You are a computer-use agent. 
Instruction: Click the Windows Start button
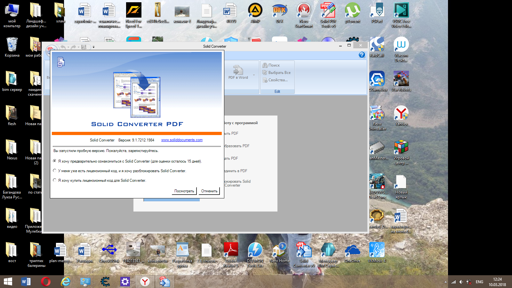tap(8, 282)
